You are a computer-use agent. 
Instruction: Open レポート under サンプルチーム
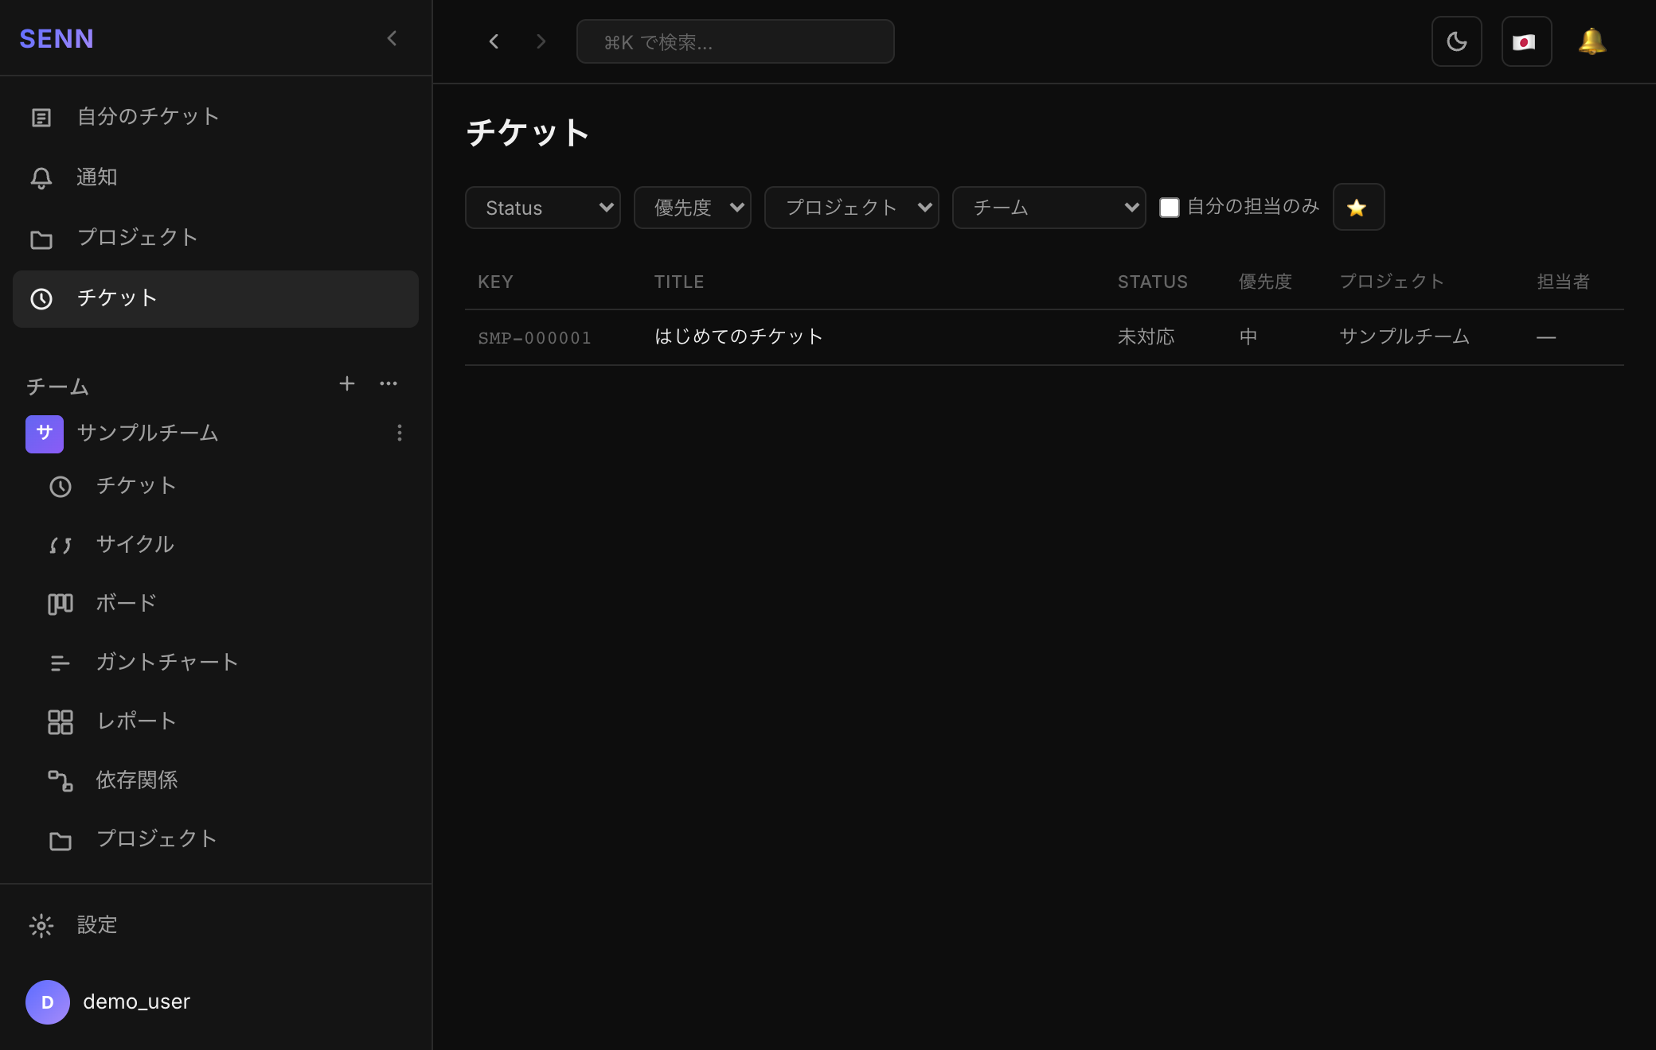click(225, 721)
